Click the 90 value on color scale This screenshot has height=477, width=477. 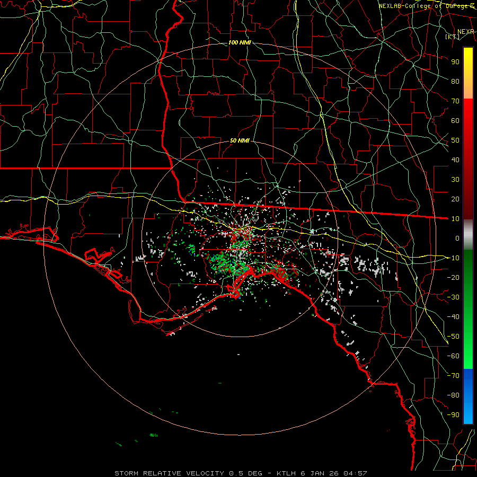pyautogui.click(x=455, y=61)
